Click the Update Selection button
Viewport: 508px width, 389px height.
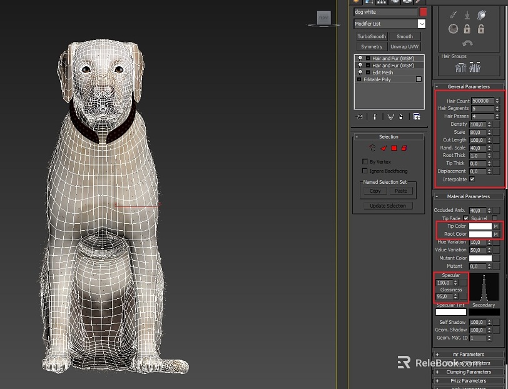[388, 206]
